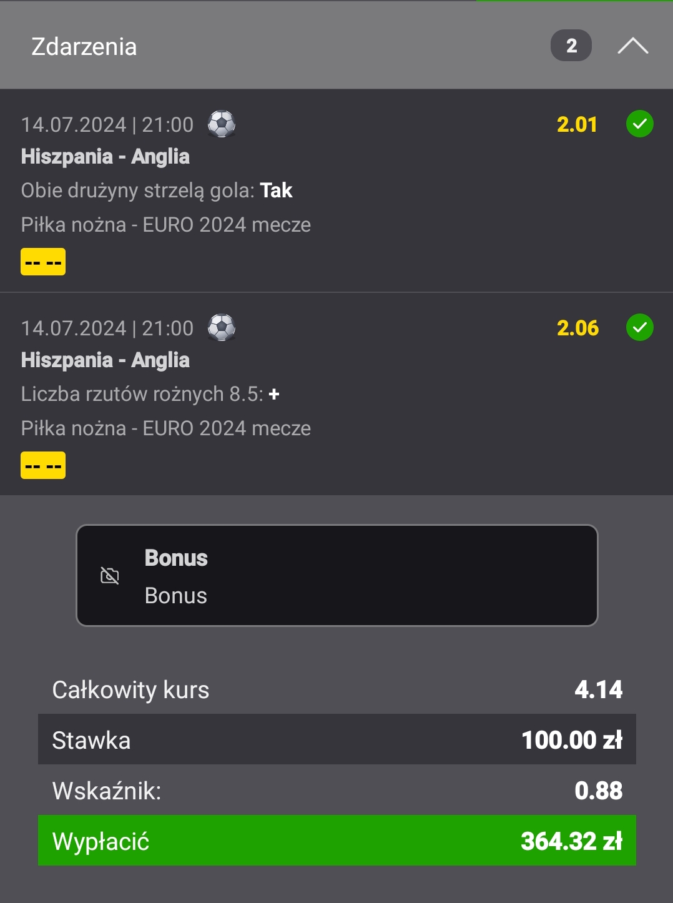Tap soccer ball icon in second event

click(x=222, y=327)
